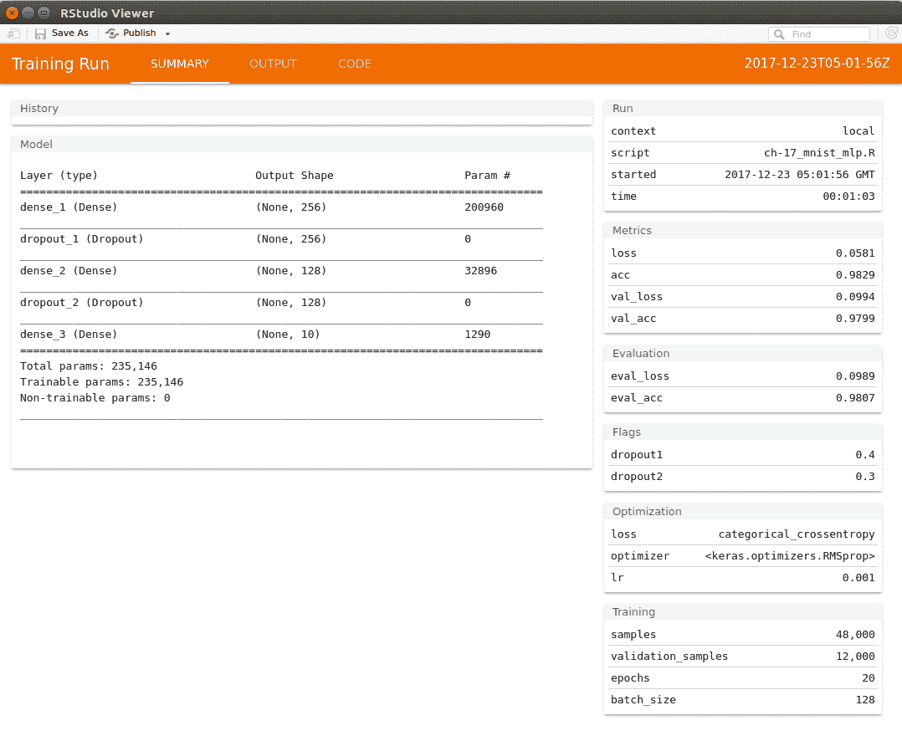Click the dense_1 (Dense) layer row
This screenshot has width=902, height=741.
click(281, 207)
